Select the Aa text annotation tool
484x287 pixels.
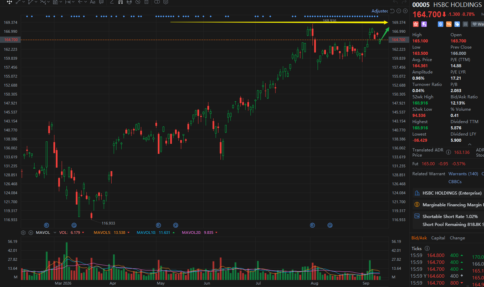[92, 2]
